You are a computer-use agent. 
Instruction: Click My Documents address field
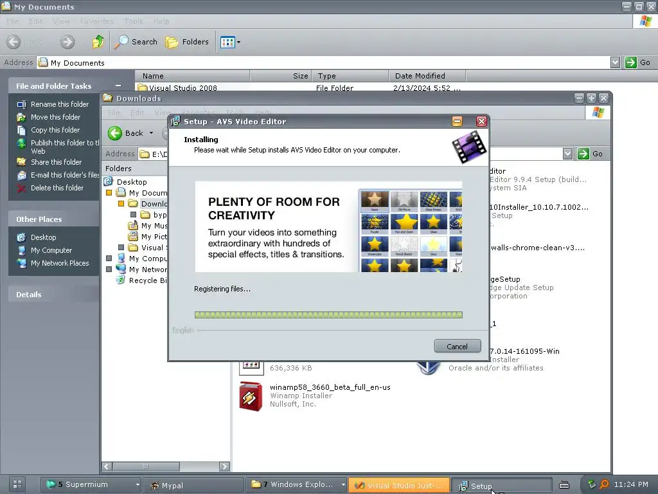(x=323, y=62)
